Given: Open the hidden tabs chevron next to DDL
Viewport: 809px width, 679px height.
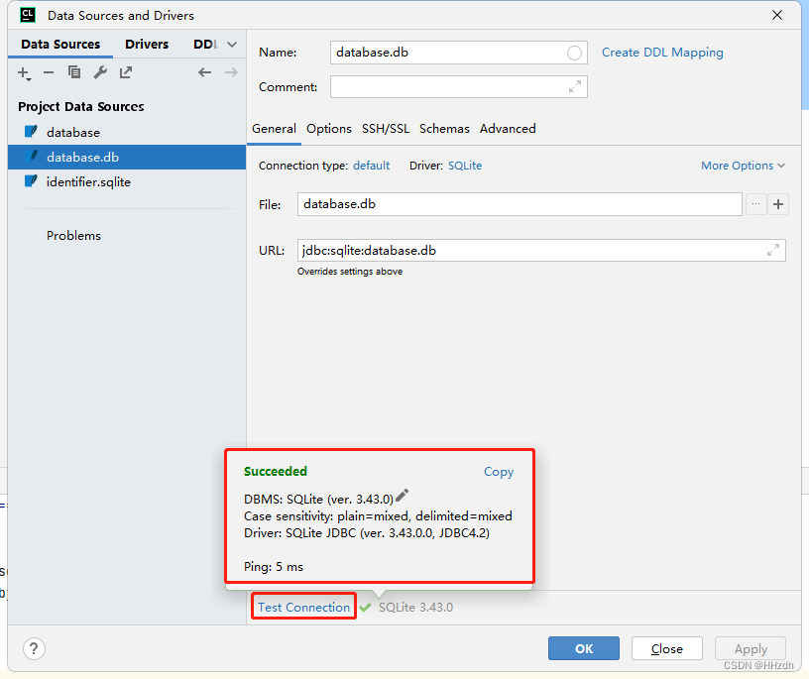Looking at the screenshot, I should [230, 44].
